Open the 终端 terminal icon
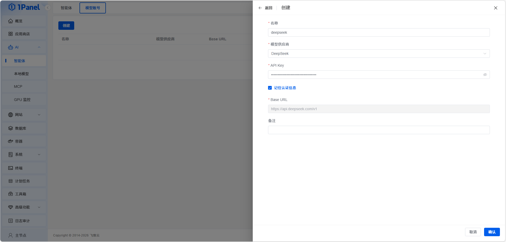 (11, 168)
